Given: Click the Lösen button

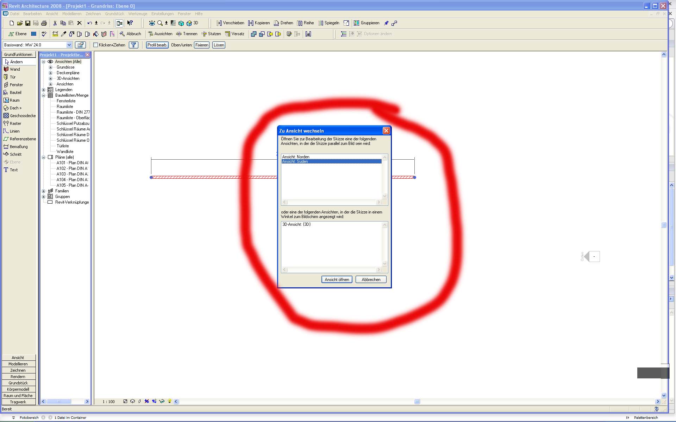Looking at the screenshot, I should (x=219, y=45).
